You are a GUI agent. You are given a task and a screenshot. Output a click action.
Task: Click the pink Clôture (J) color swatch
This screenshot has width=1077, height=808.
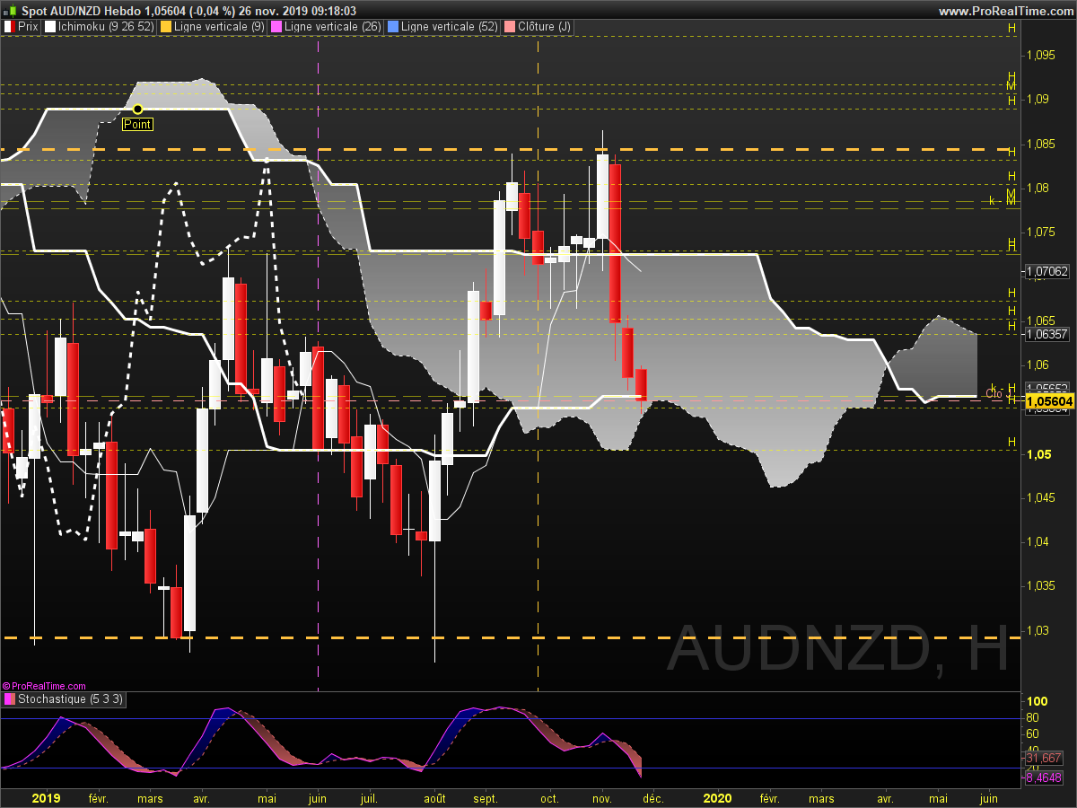510,27
